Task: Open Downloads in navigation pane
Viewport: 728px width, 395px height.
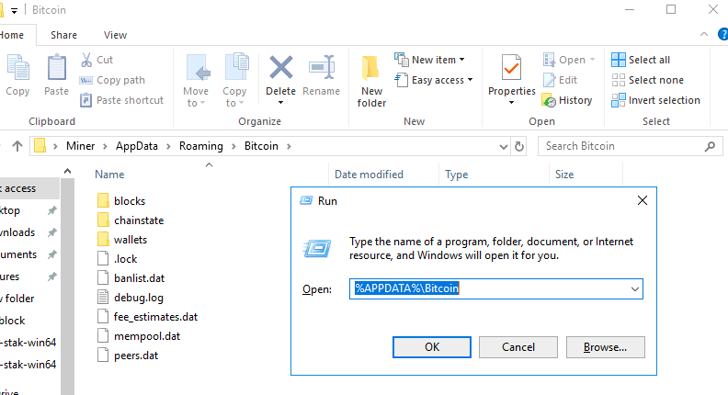Action: [17, 232]
